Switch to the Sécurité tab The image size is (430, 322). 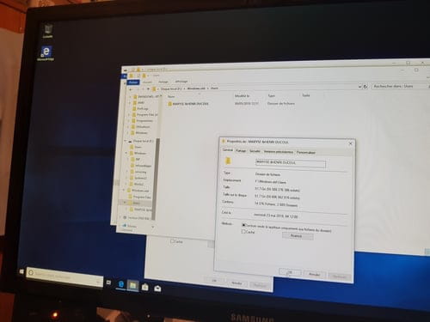pyautogui.click(x=255, y=151)
